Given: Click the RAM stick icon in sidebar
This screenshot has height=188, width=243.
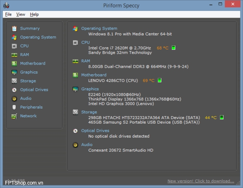Looking at the screenshot, I should click(x=14, y=55).
